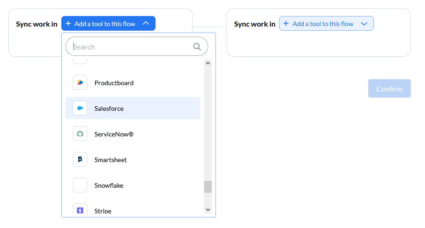Expand the right Add a tool to this flow dropdown
This screenshot has height=228, width=425.
tap(326, 23)
